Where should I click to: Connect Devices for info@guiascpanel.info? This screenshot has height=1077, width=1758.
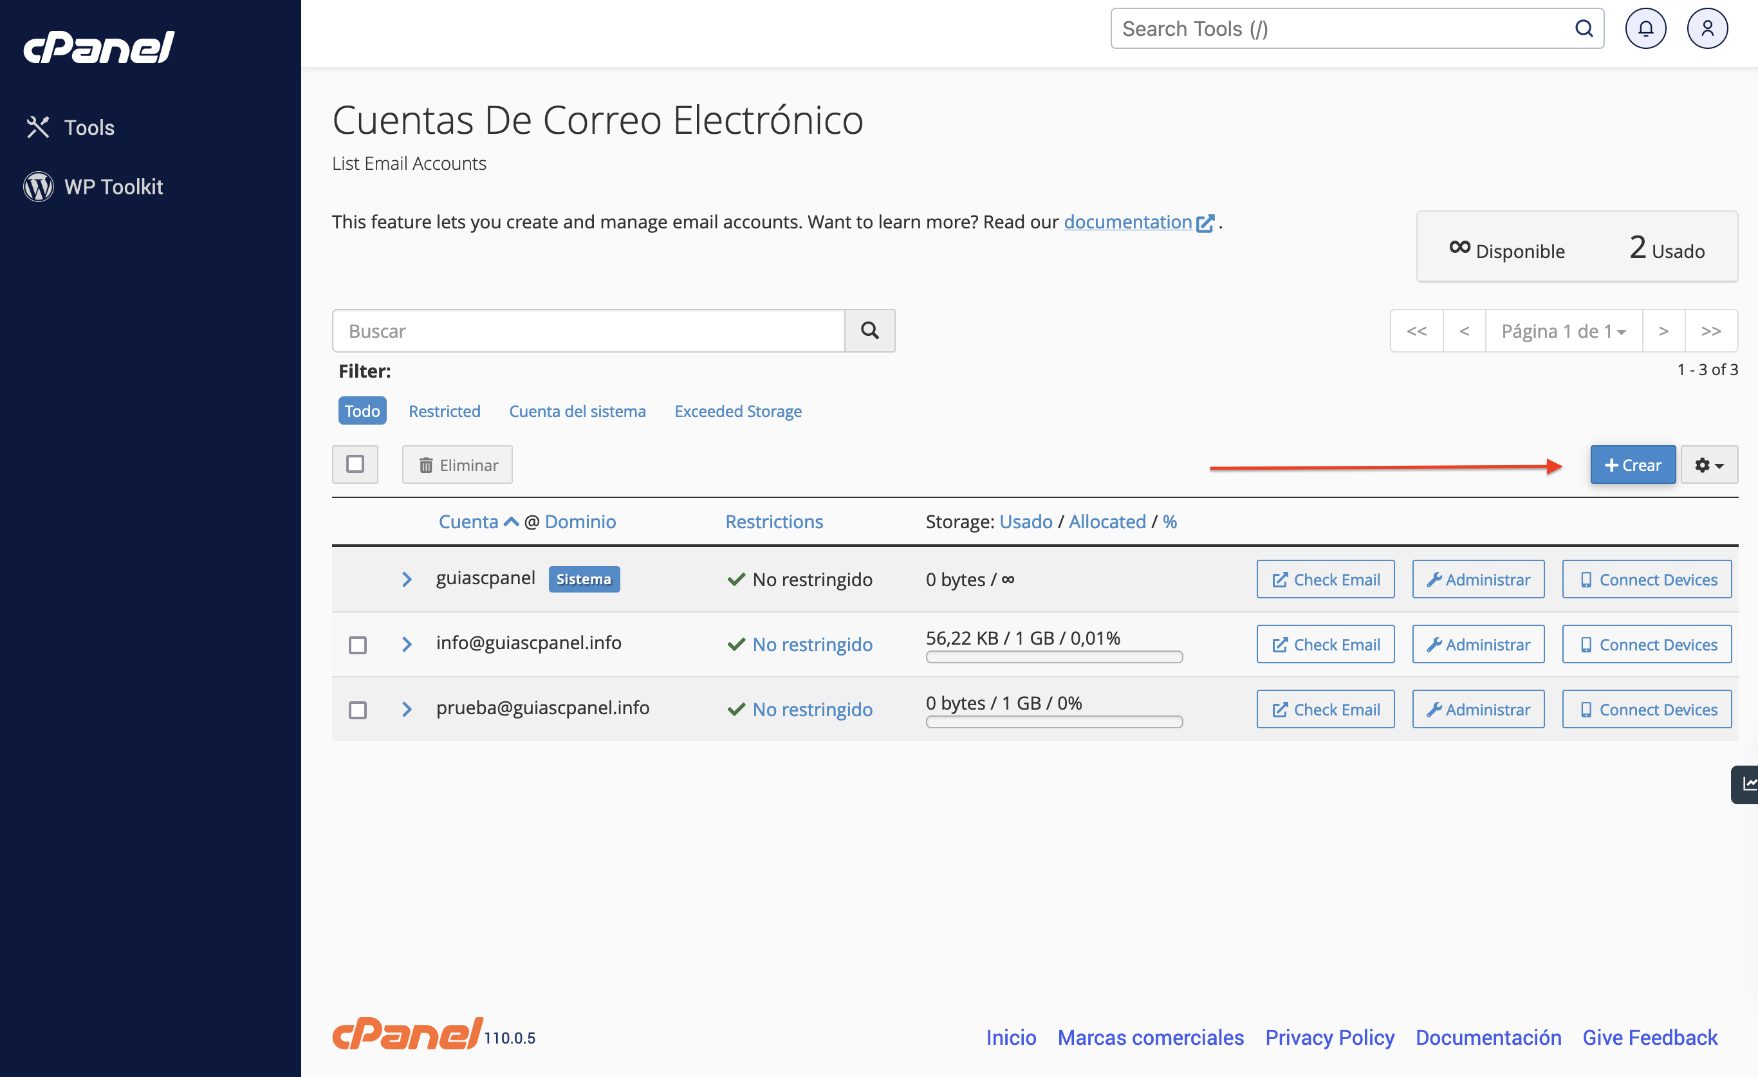coord(1647,644)
